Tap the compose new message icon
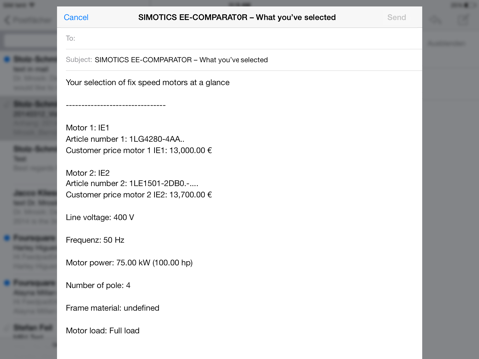Viewport: 479px width, 359px height. [463, 20]
